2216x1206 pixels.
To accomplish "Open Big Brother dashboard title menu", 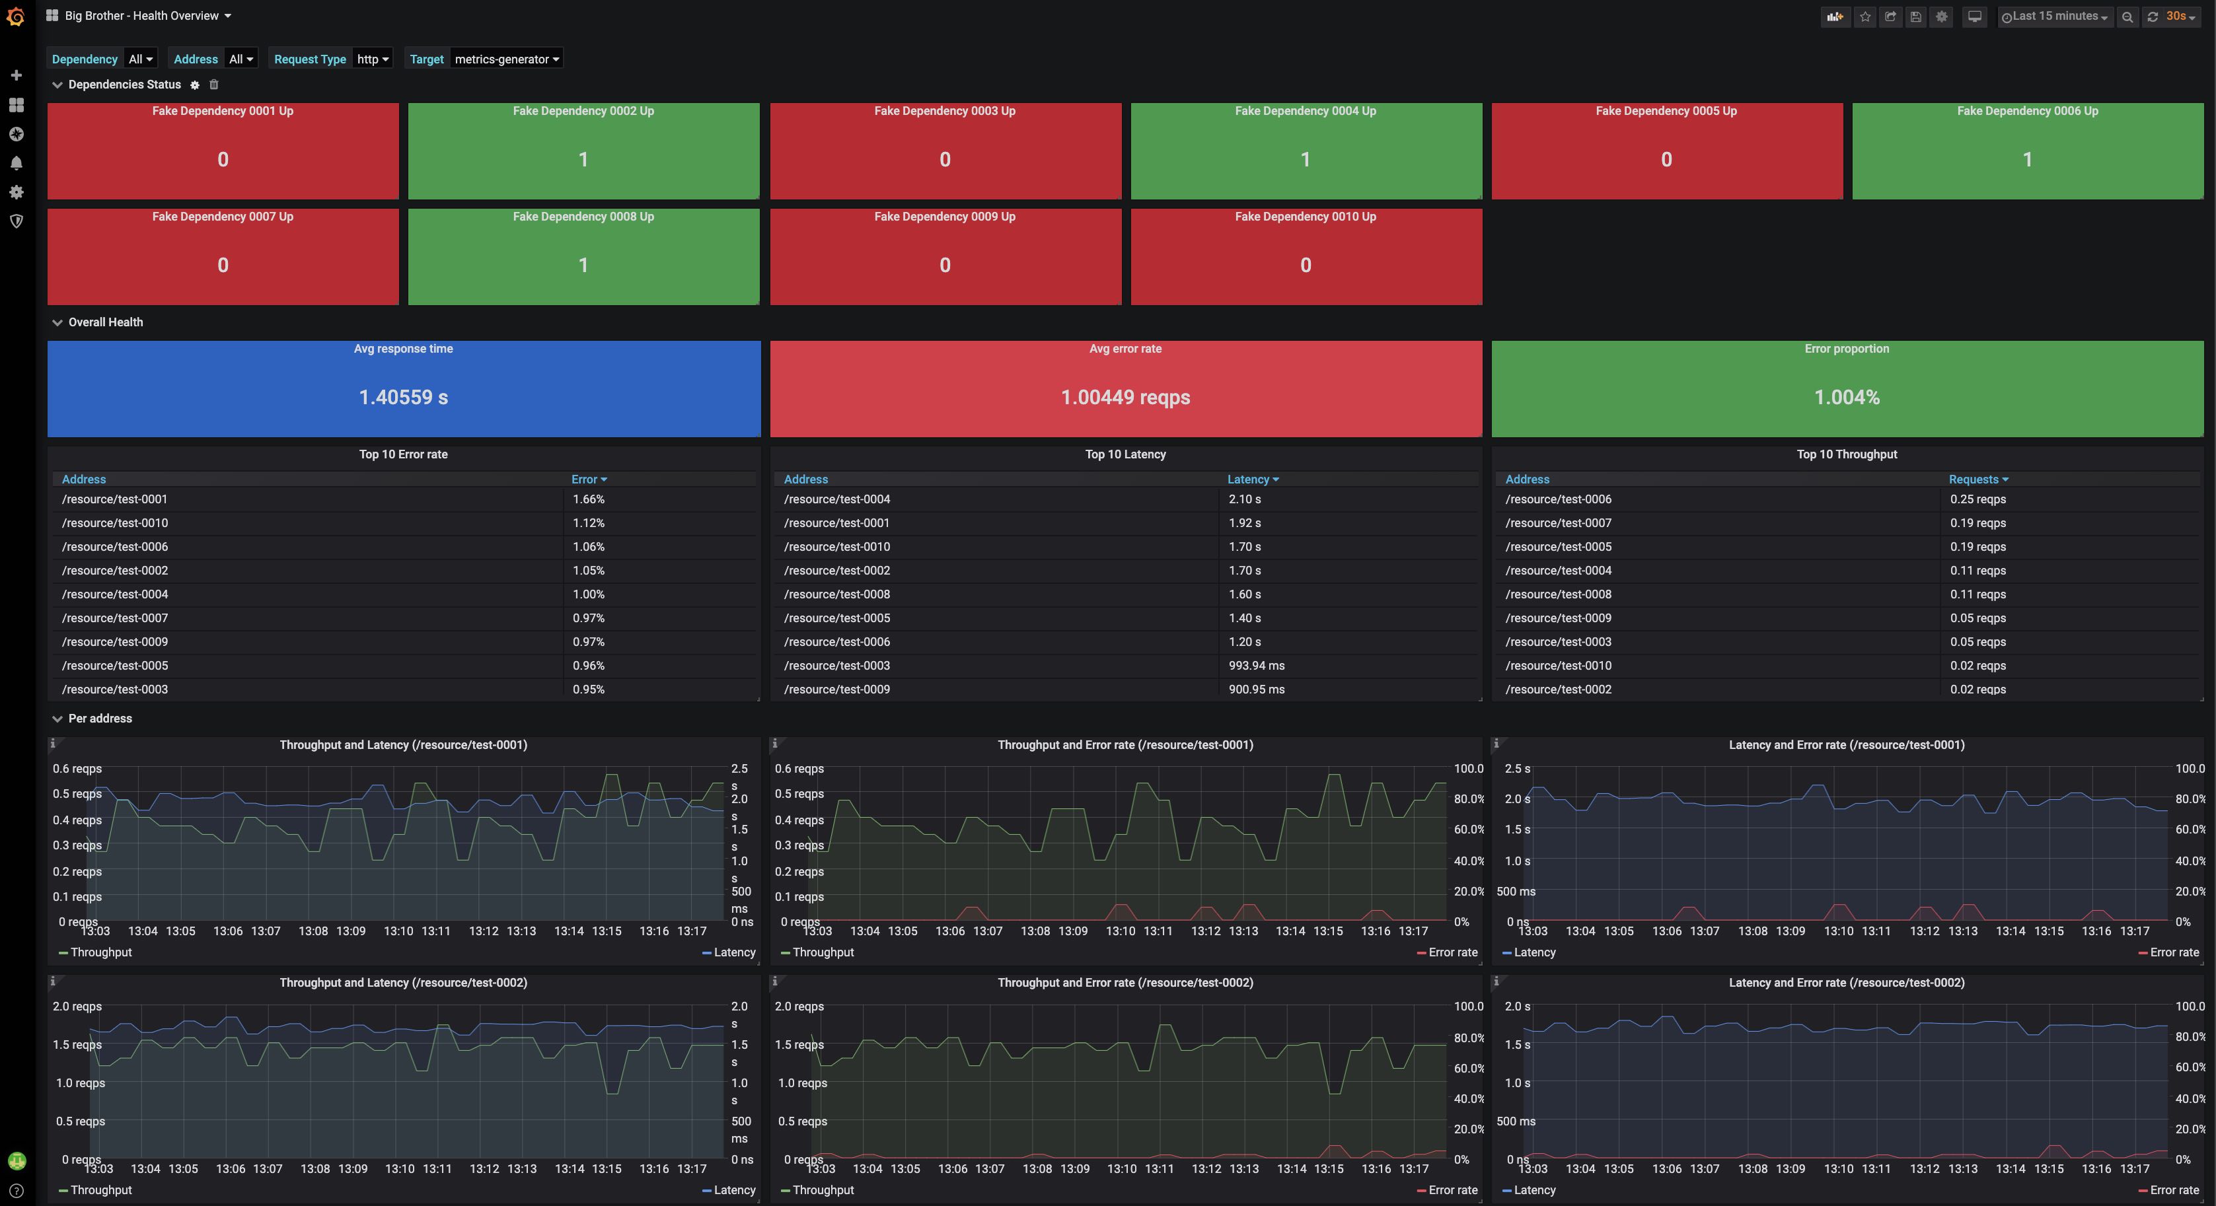I will click(x=142, y=15).
